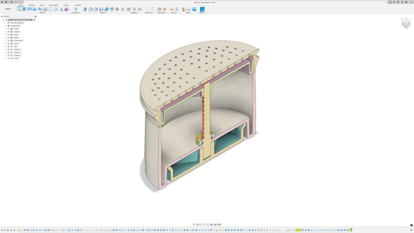Expand the Document Settings node
The image size is (414, 233).
[x=5, y=23]
